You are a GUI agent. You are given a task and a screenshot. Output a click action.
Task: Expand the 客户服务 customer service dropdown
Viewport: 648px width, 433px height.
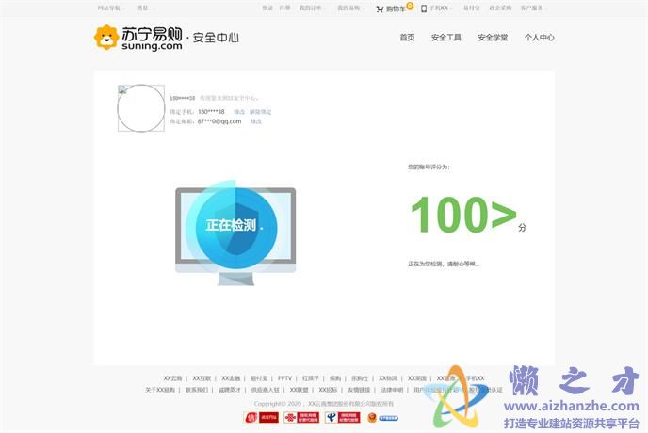point(533,8)
